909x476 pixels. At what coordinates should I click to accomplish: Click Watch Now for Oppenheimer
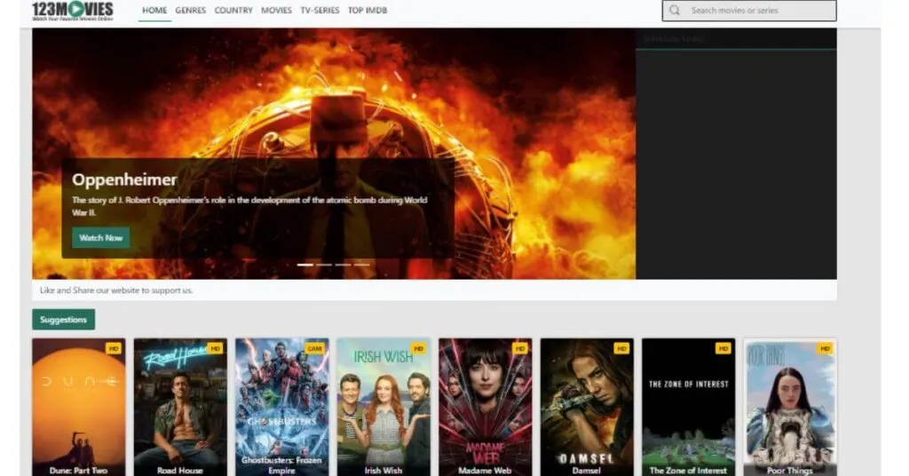pos(101,238)
